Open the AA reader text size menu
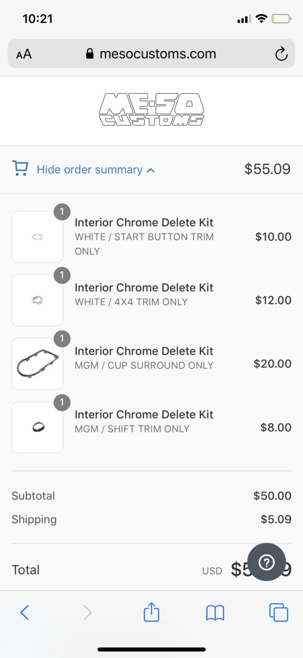 (x=24, y=54)
